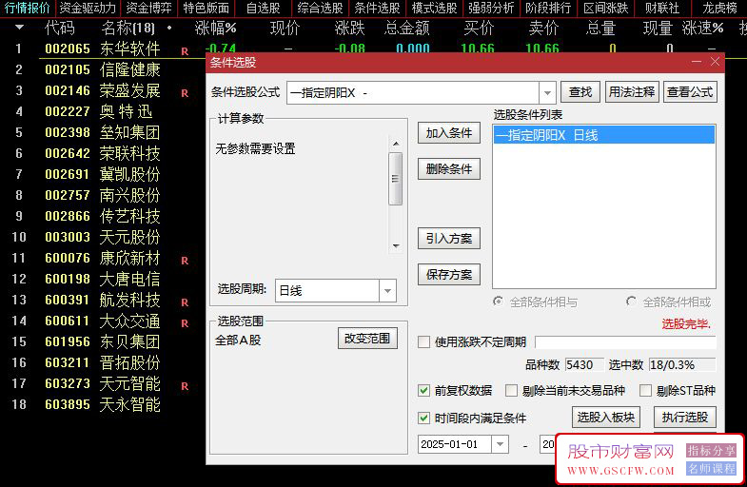Select 全部条件相与 radio button
Screen dimensions: 747x487
498,302
